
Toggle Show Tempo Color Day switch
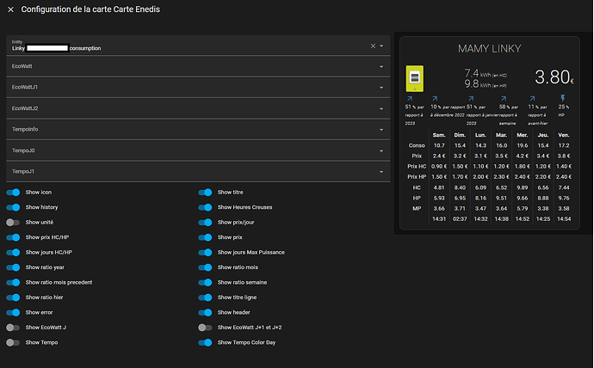coord(205,343)
